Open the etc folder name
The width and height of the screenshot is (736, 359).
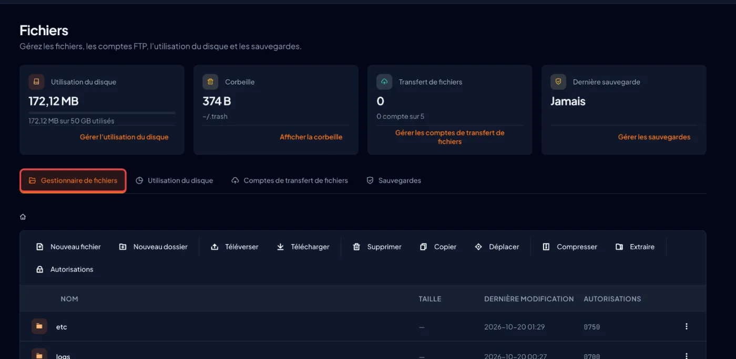(x=62, y=327)
